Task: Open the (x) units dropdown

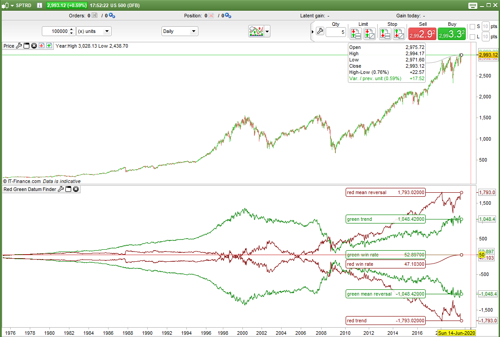Action: (x=94, y=31)
